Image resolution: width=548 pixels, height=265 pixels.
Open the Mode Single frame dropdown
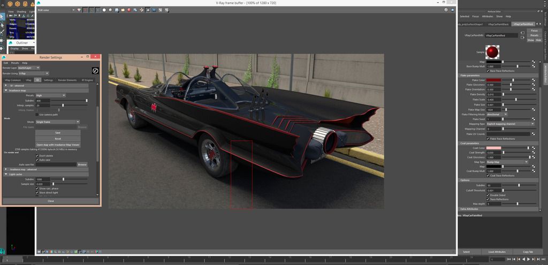(58, 122)
